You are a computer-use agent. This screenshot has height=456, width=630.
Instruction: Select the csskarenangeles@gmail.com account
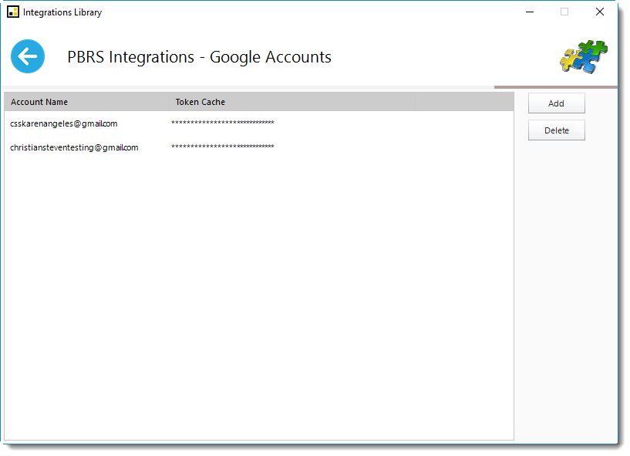(63, 124)
